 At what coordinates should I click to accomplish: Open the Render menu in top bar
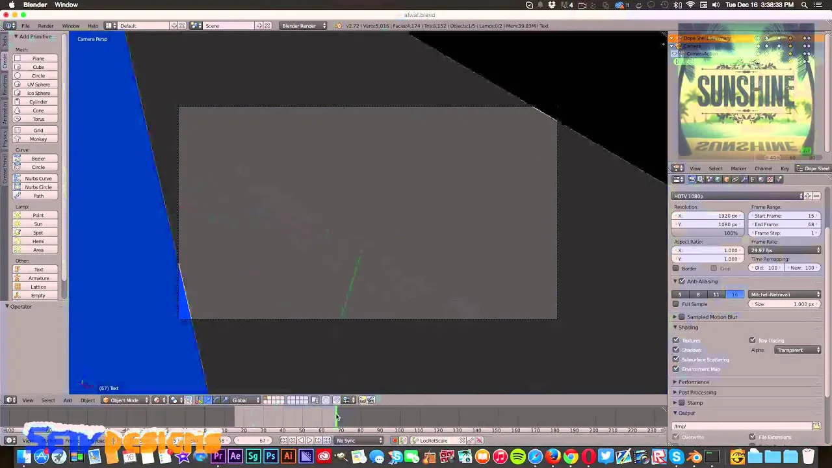(45, 26)
